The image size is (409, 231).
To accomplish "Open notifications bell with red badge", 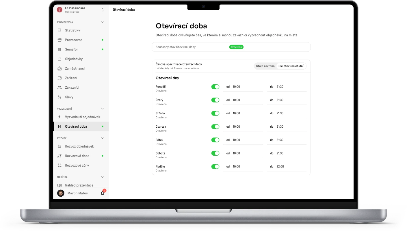I will 103,193.
